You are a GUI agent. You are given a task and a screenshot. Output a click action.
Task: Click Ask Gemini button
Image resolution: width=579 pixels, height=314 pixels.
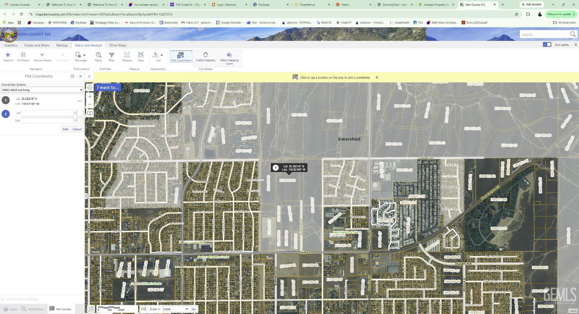(x=531, y=4)
